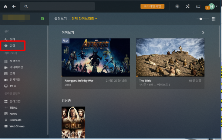Click the orange notification badge 3

(x=208, y=8)
